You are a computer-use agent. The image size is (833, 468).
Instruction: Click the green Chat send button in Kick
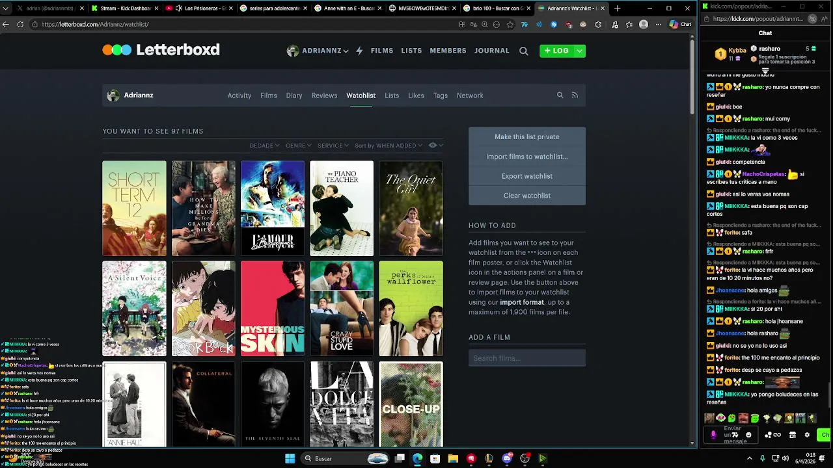[x=825, y=435]
